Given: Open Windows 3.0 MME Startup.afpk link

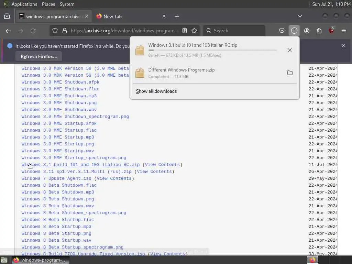Looking at the screenshot, I should pyautogui.click(x=59, y=123).
